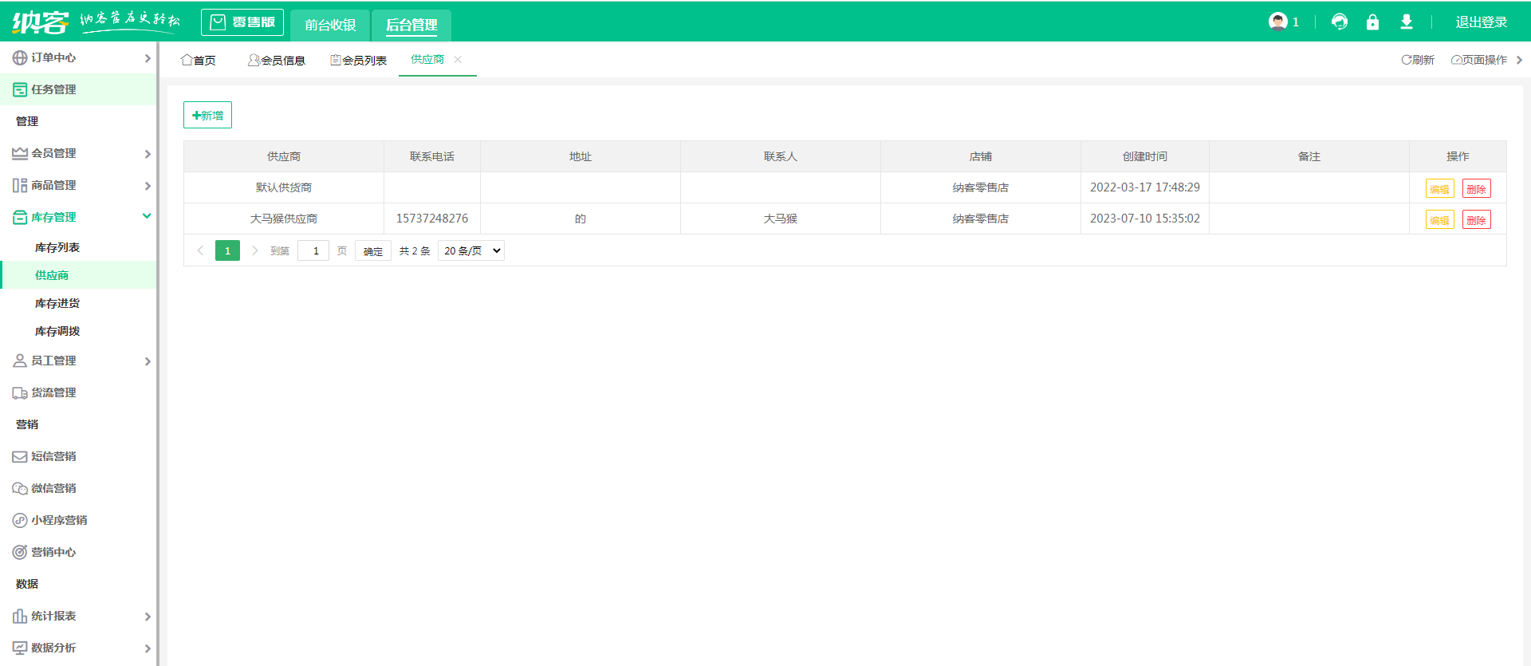The width and height of the screenshot is (1531, 666).
Task: Edit the 大马猴供应商 row
Action: 1439,220
